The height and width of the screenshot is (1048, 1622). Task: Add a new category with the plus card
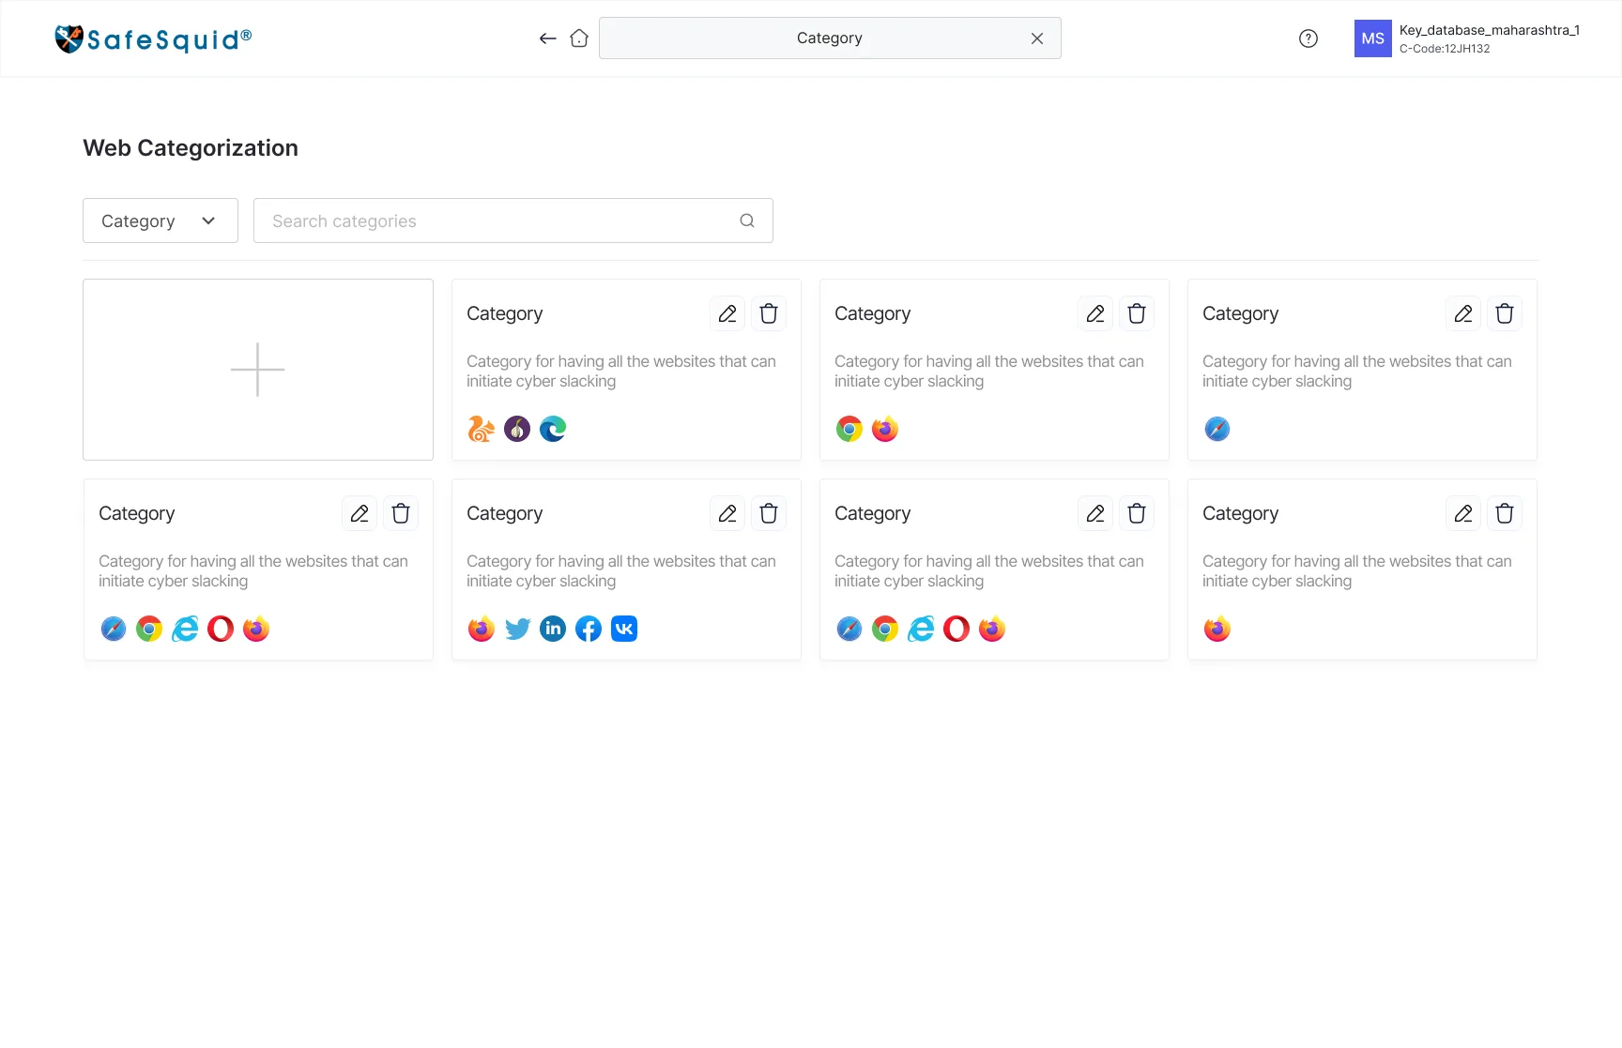(x=258, y=370)
